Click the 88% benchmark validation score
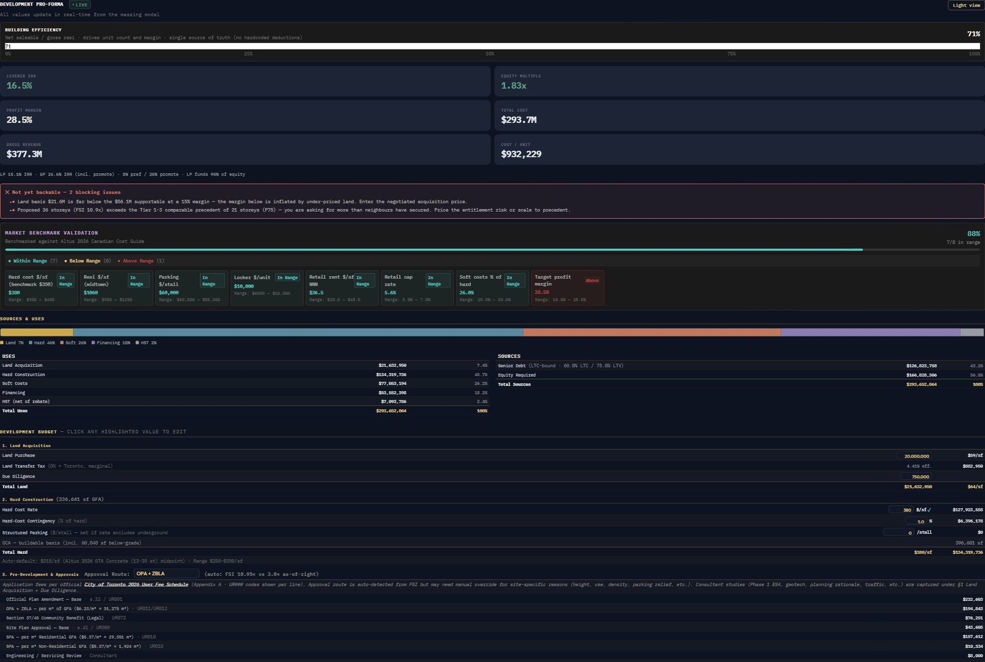 973,234
